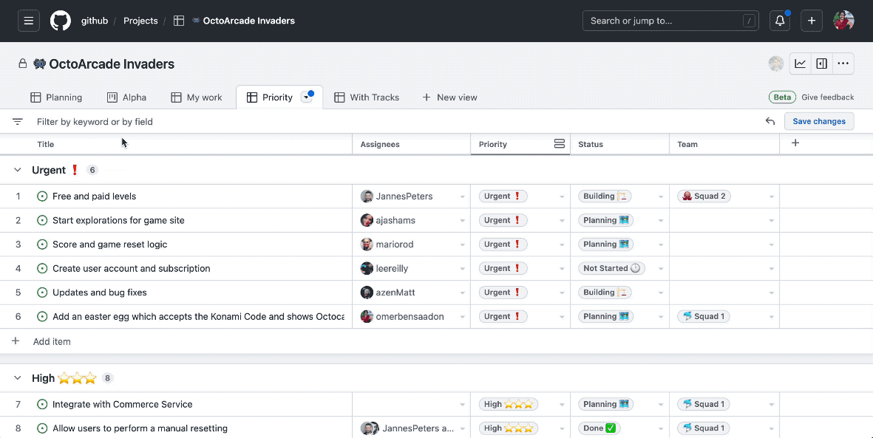873x438 pixels.
Task: Open the plus create-new menu
Action: tap(811, 21)
